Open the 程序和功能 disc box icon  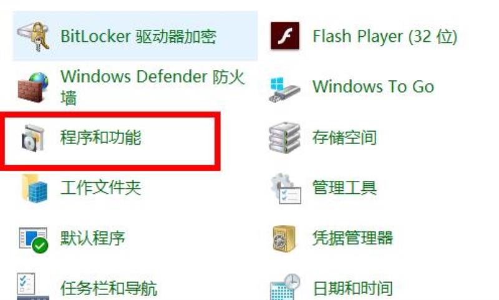33,138
